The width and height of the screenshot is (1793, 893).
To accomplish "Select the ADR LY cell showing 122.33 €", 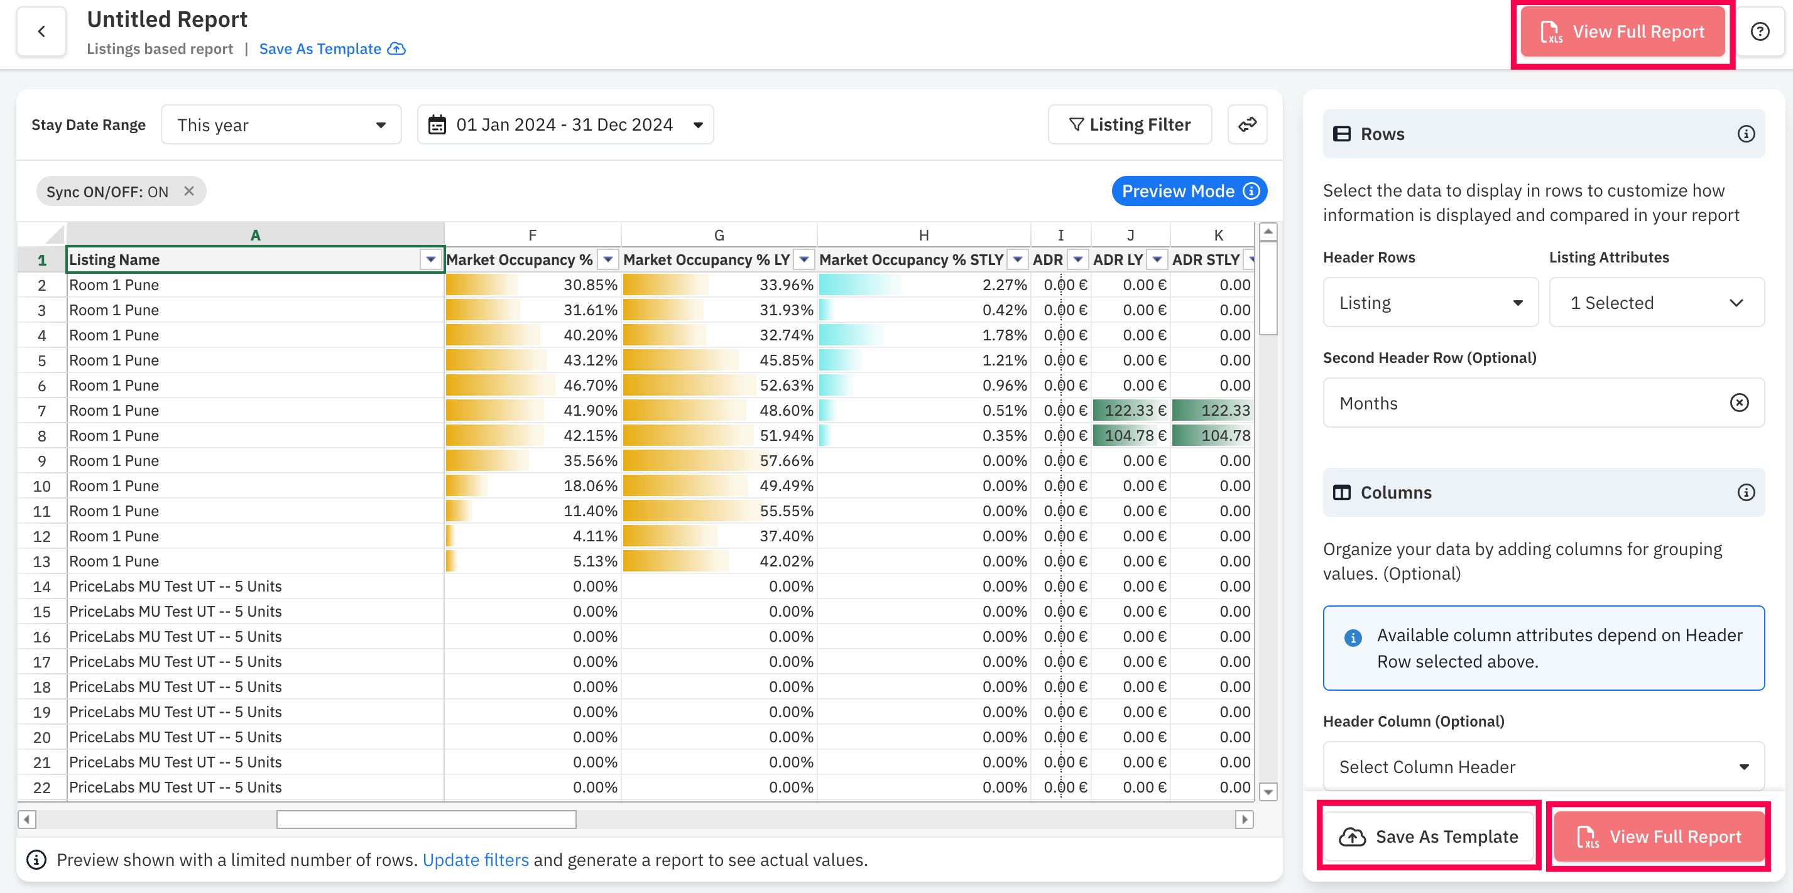I will (x=1130, y=410).
